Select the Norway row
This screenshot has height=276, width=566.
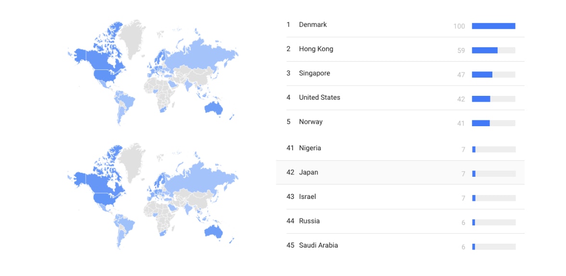(310, 122)
